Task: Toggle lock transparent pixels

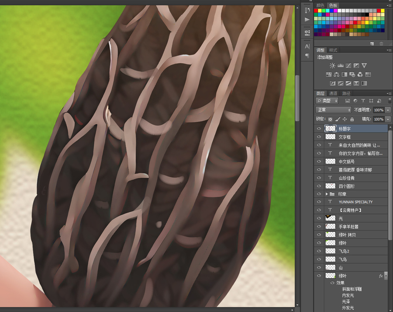Action: pyautogui.click(x=331, y=119)
